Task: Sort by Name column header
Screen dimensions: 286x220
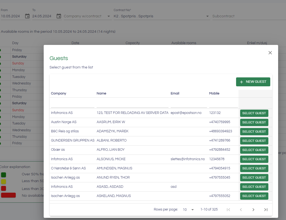Action: click(x=101, y=93)
